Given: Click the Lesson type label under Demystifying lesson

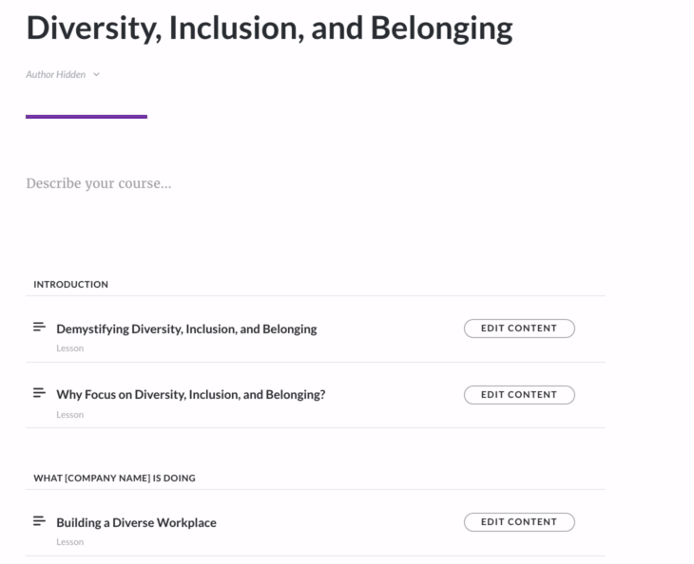Looking at the screenshot, I should pos(69,348).
